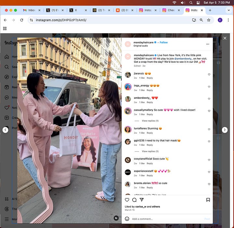Expand replies under ggirl235's comment
This screenshot has height=228, width=234.
150,151
